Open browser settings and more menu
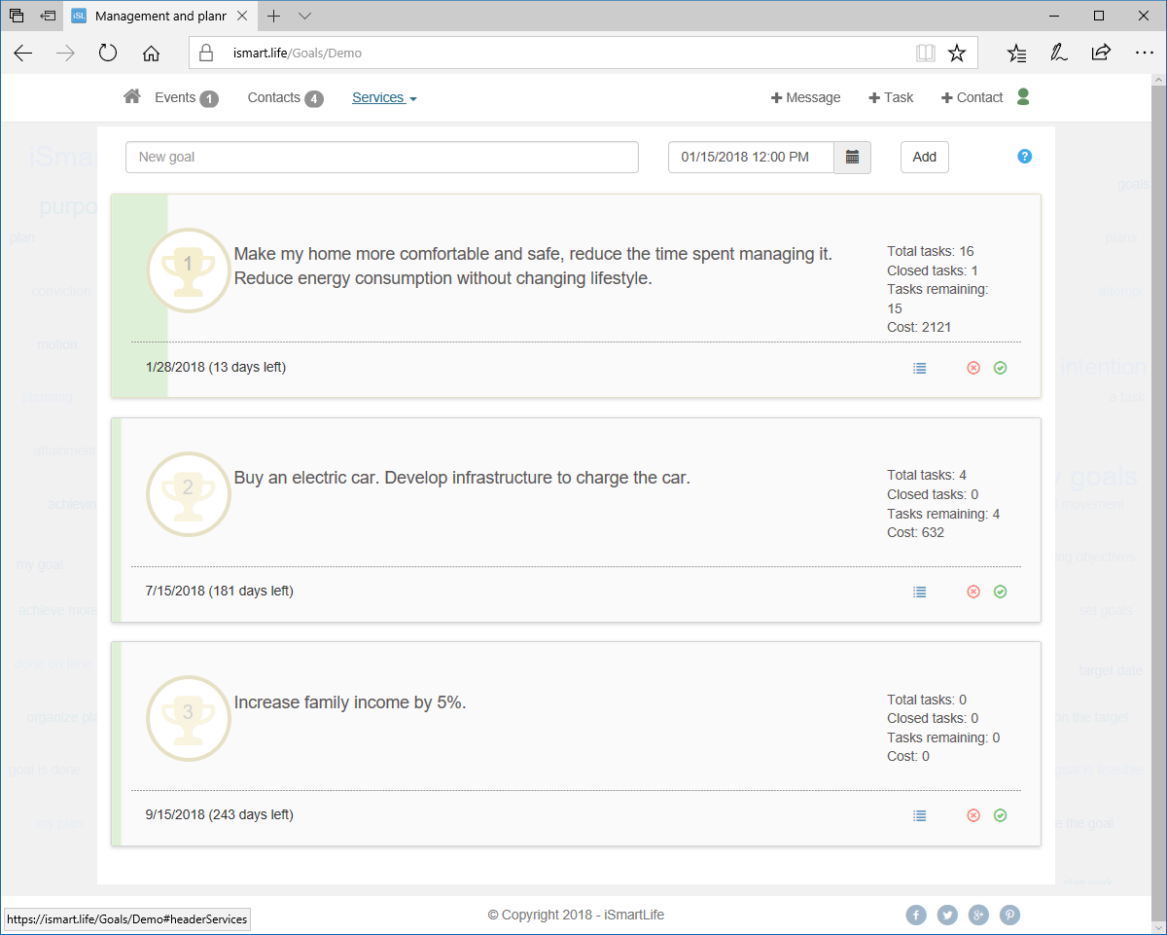 (x=1144, y=54)
